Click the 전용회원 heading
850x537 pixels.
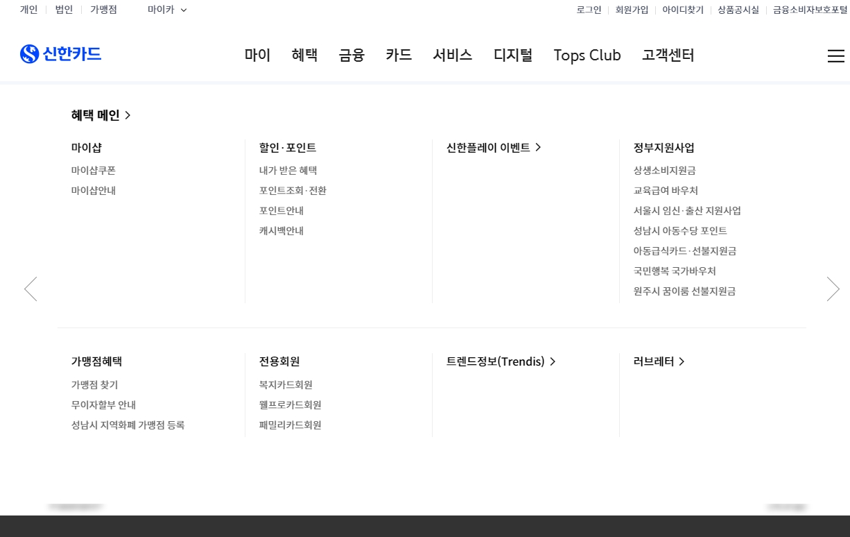[x=279, y=361]
